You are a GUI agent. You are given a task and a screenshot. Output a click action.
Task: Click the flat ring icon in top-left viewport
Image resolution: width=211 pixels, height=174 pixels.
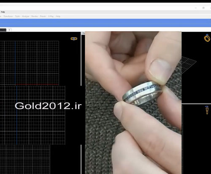pyautogui.click(x=74, y=39)
